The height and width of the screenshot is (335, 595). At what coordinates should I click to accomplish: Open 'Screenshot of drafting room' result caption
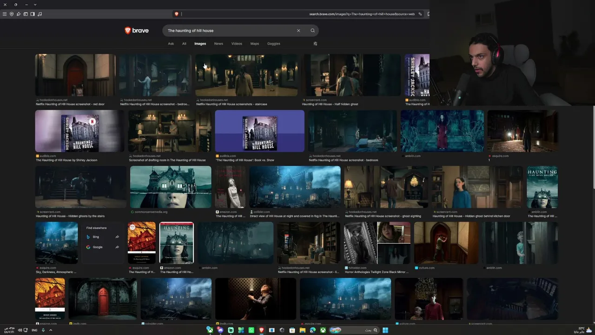tap(167, 160)
